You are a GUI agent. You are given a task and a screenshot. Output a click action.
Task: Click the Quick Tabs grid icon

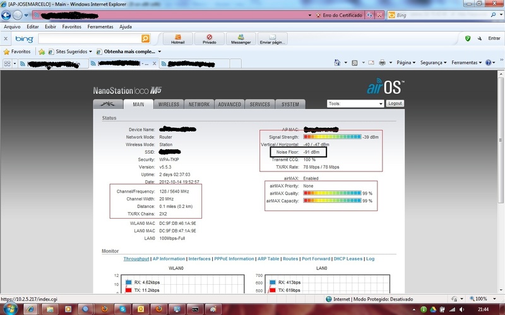(7, 64)
